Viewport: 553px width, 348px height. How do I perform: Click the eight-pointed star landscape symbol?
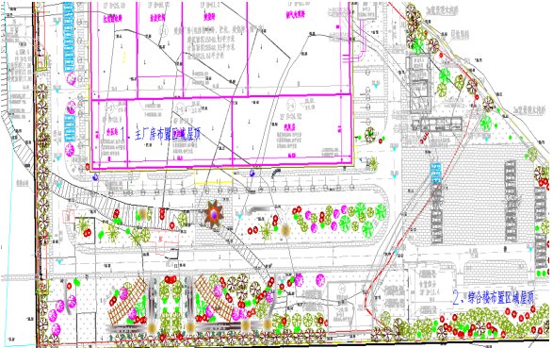coord(214,214)
